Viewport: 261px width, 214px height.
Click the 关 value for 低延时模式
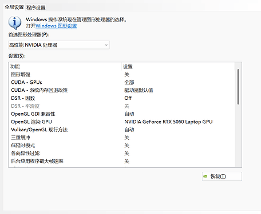coord(127,146)
